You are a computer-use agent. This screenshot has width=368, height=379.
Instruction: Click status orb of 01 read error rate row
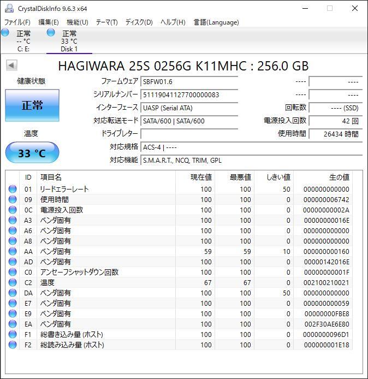13,189
